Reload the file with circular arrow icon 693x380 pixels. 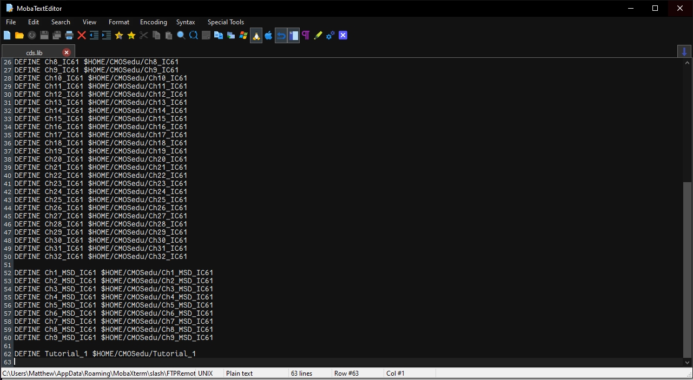click(x=32, y=36)
